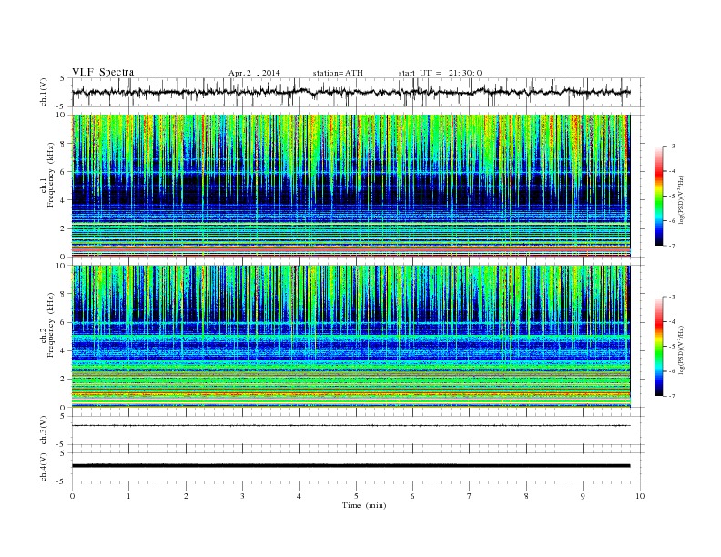Click inside the ch.2 spectrogram panel
This screenshot has width=721, height=557.
[x=350, y=337]
